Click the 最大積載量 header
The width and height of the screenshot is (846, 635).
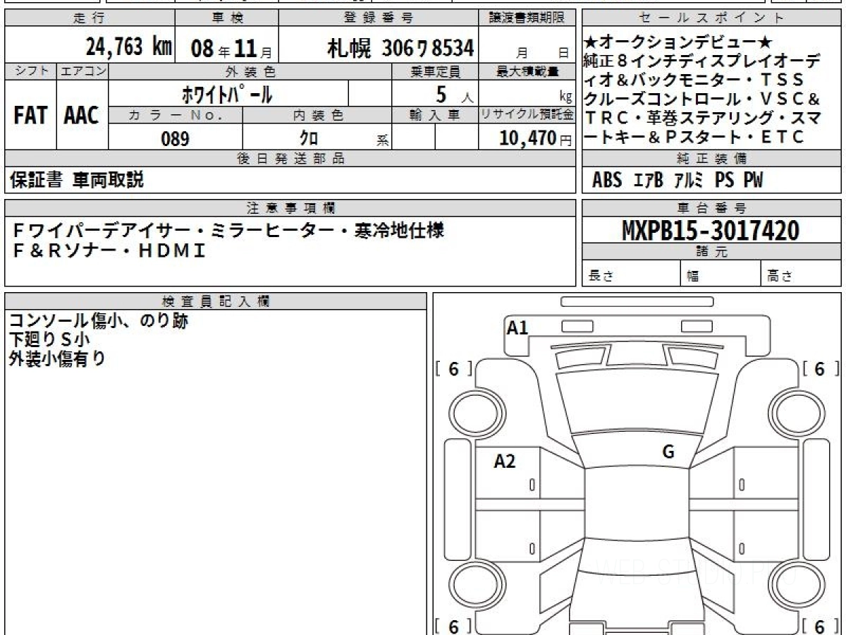(527, 71)
